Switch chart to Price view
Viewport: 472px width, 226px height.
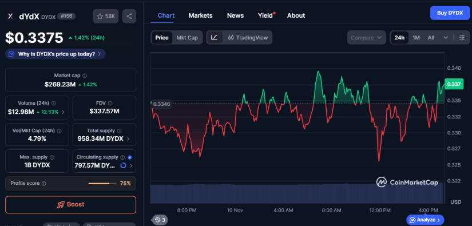click(162, 38)
